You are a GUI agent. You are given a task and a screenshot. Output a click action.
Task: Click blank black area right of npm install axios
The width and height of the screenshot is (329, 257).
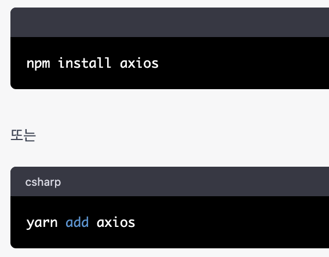tap(243, 63)
